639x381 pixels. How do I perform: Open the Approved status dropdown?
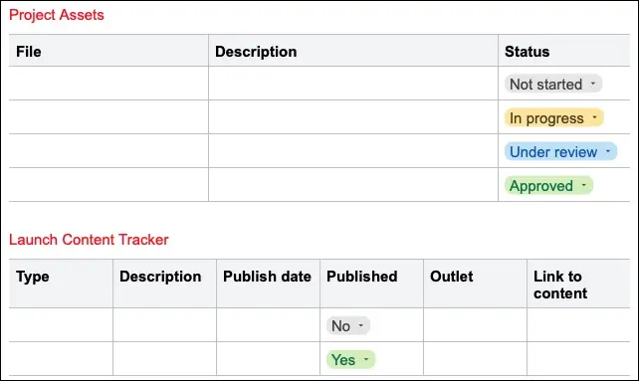(x=548, y=185)
